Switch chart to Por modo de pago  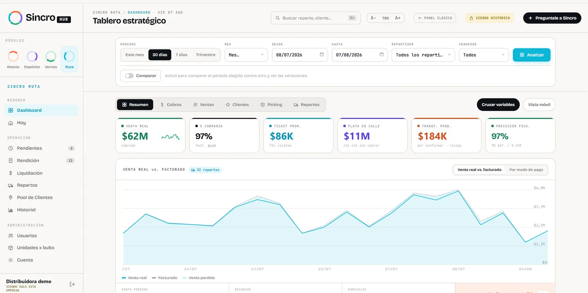[x=526, y=170]
